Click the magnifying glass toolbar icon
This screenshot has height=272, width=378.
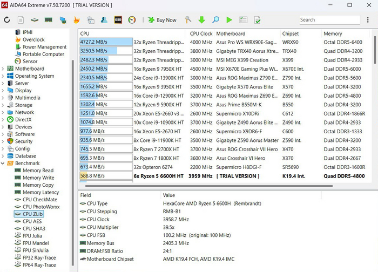215,20
